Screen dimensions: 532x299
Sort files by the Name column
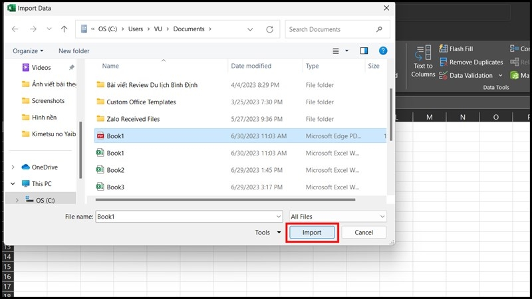pyautogui.click(x=110, y=66)
